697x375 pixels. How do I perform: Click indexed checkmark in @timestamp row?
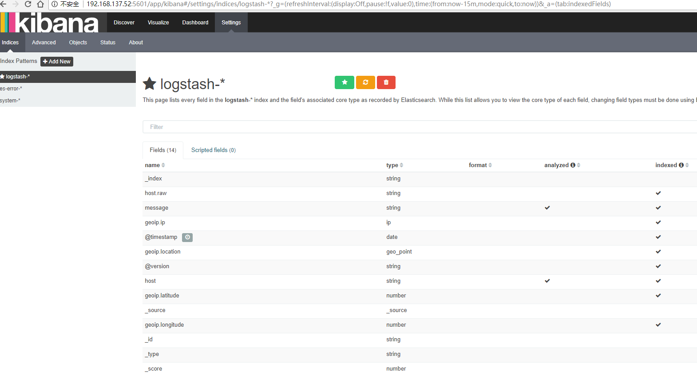pyautogui.click(x=658, y=237)
